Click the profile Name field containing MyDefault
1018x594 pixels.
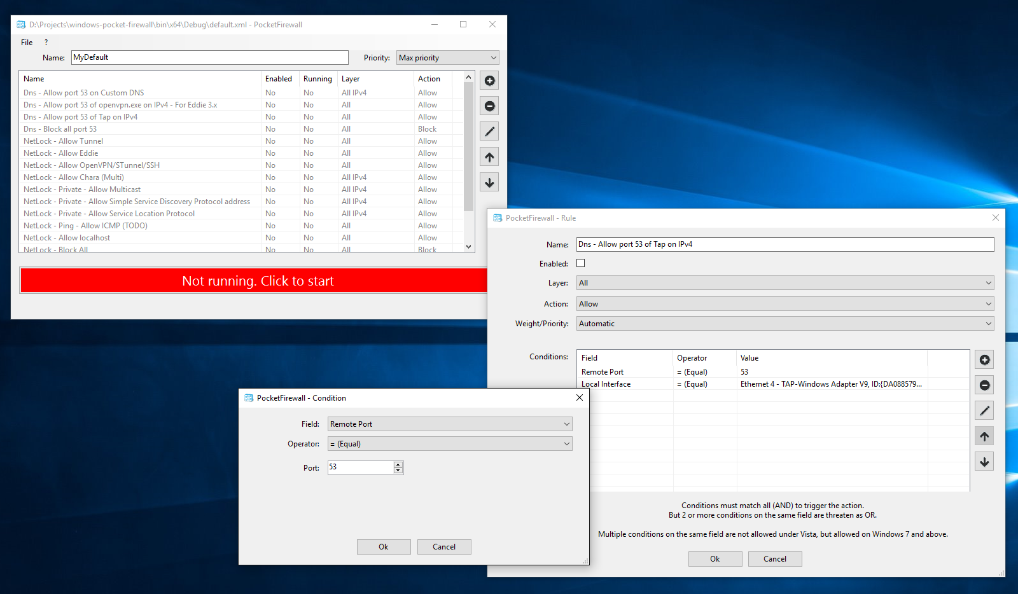210,58
